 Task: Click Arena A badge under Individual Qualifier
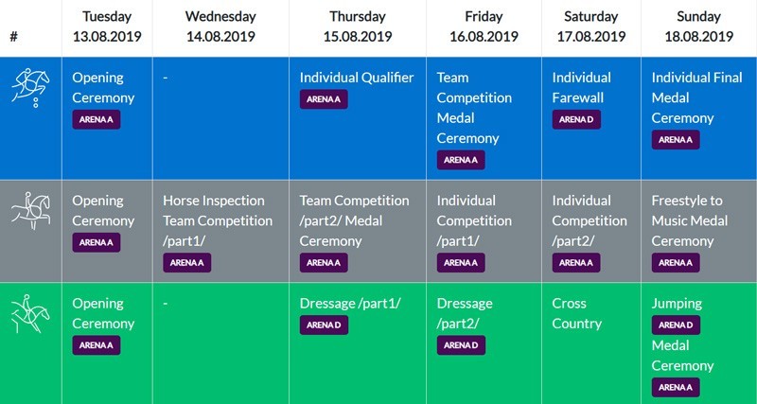tap(324, 99)
